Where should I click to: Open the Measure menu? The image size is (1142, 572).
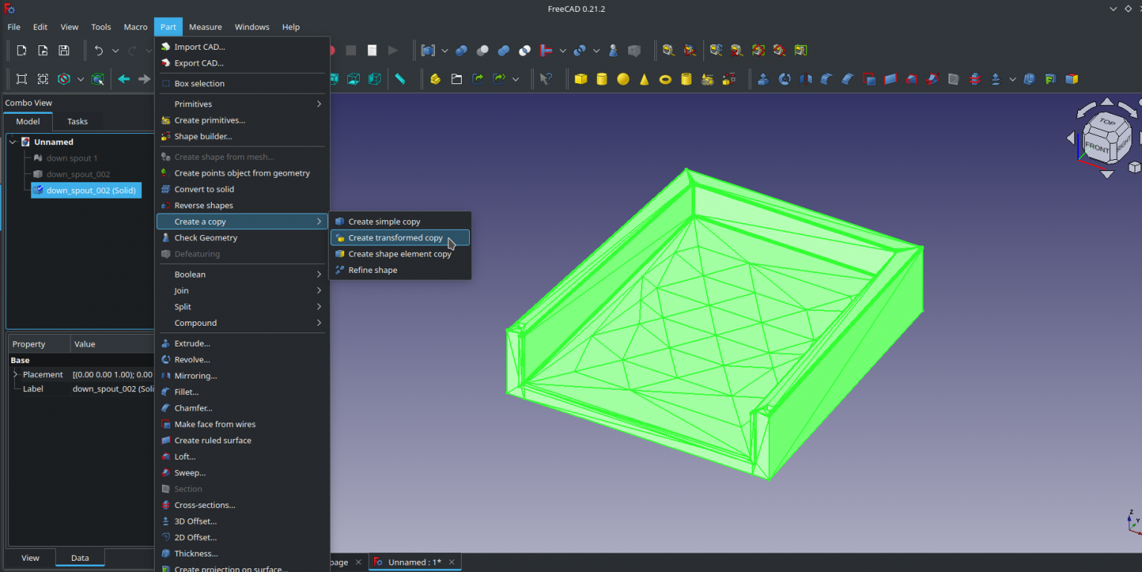[205, 27]
